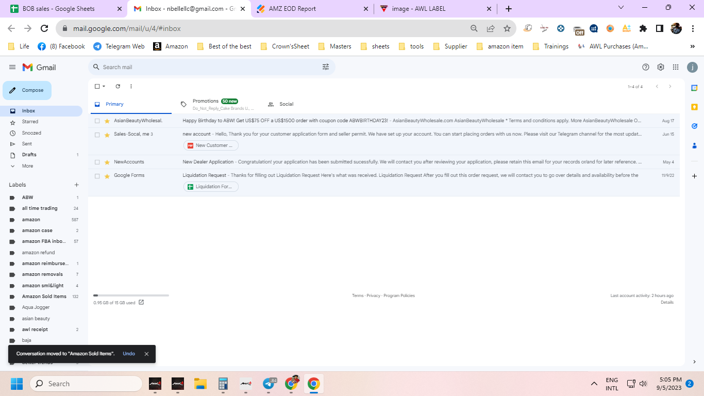The width and height of the screenshot is (704, 396).
Task: Click the storage usage progress bar
Action: tap(131, 295)
